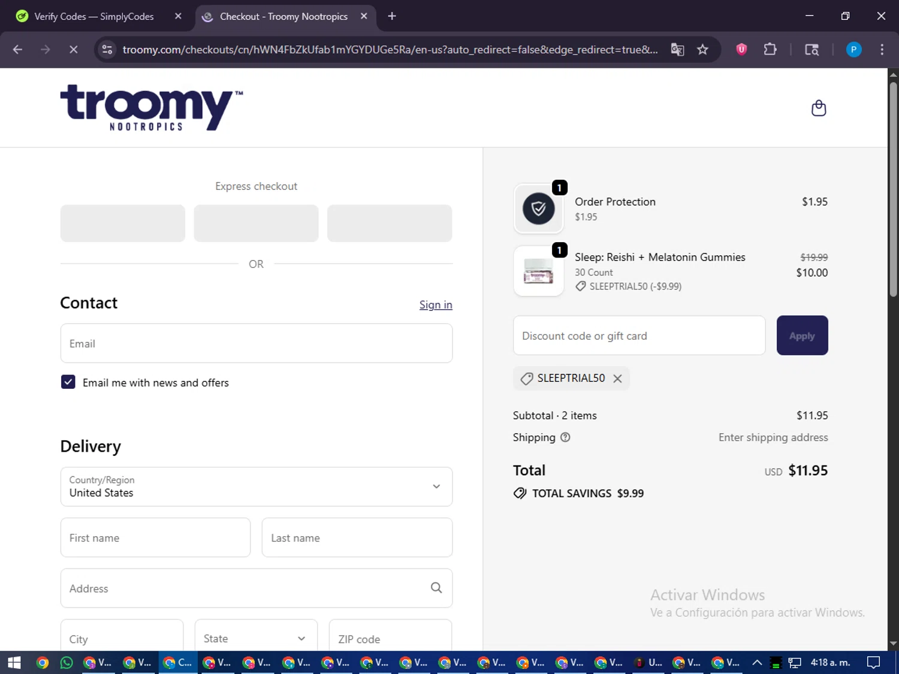Click the TOTAL SAVINGS $9.99 text
Viewport: 899px width, 674px height.
[x=588, y=494]
